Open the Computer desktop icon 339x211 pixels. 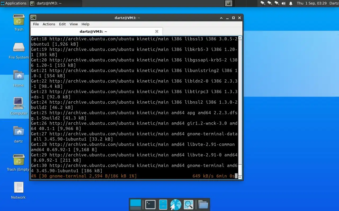pyautogui.click(x=19, y=103)
